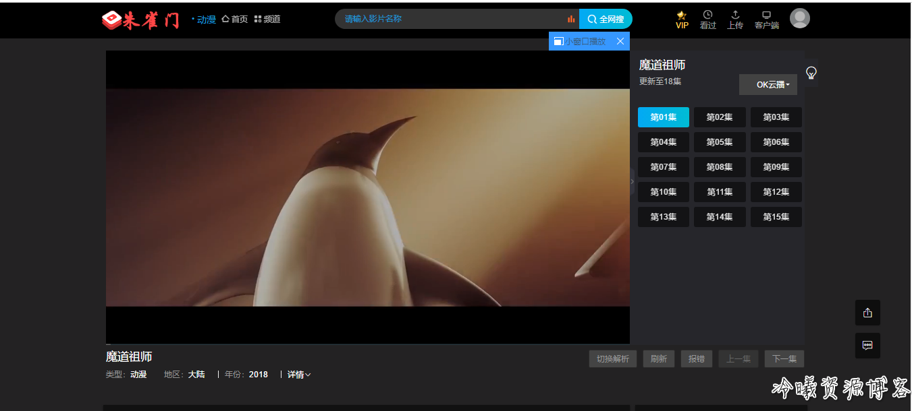Select episode 第02集
The height and width of the screenshot is (411, 912).
[x=720, y=117]
